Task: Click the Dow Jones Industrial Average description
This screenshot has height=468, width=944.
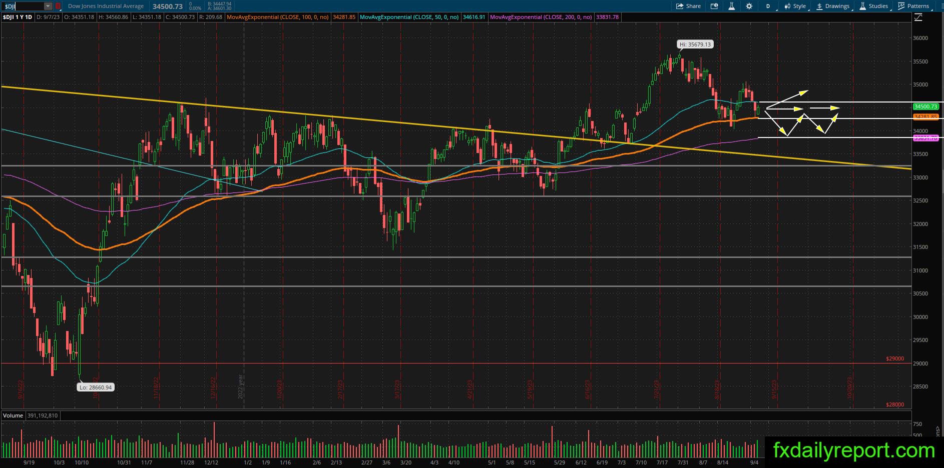Action: coord(106,6)
